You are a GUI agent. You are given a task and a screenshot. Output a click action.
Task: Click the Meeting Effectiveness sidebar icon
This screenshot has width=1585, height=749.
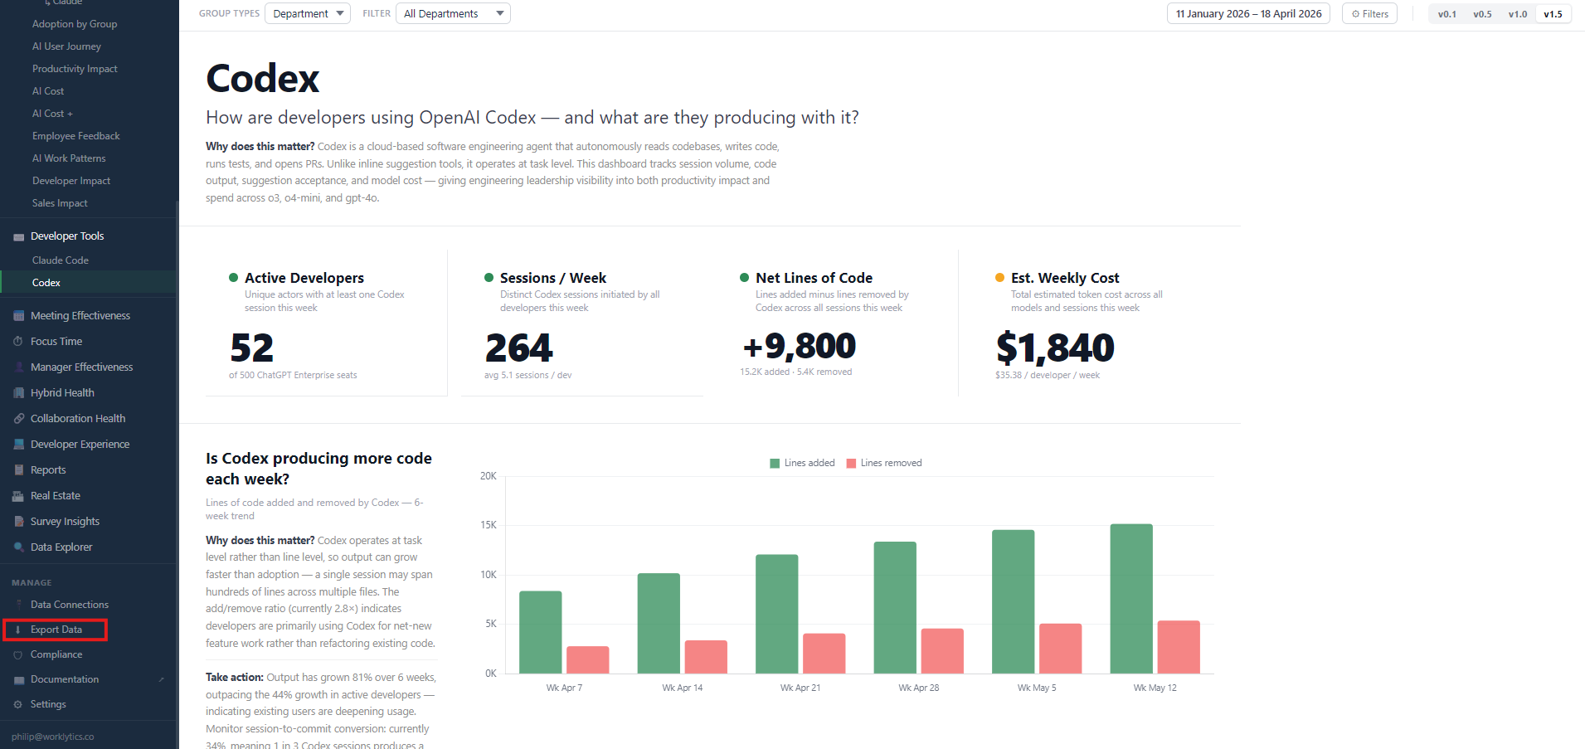(x=18, y=316)
